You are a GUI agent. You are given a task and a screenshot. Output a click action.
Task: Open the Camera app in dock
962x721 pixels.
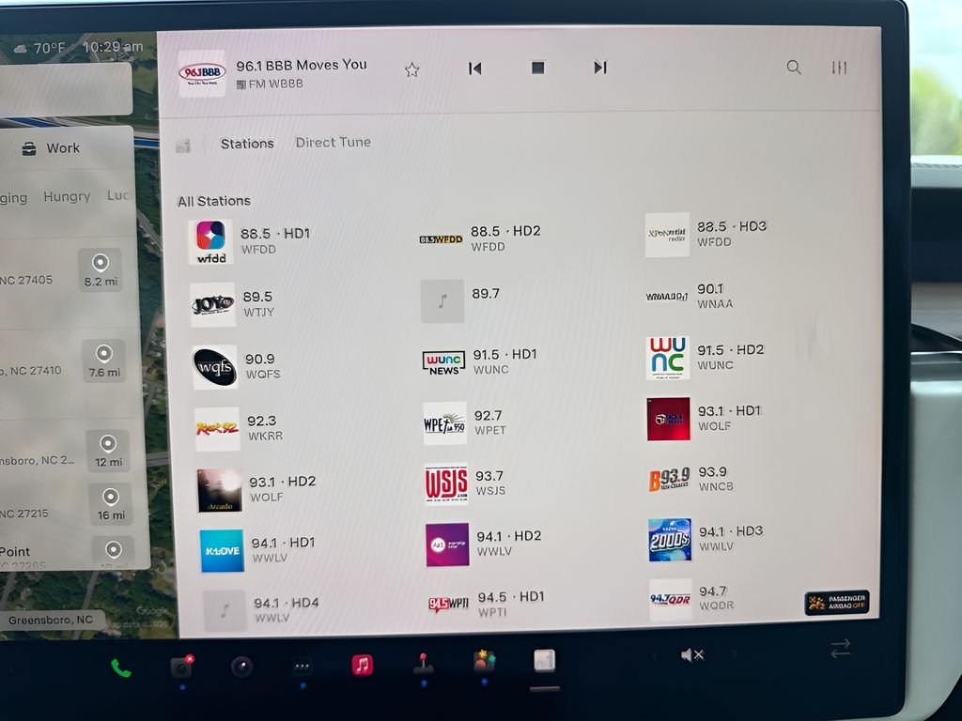pos(241,667)
